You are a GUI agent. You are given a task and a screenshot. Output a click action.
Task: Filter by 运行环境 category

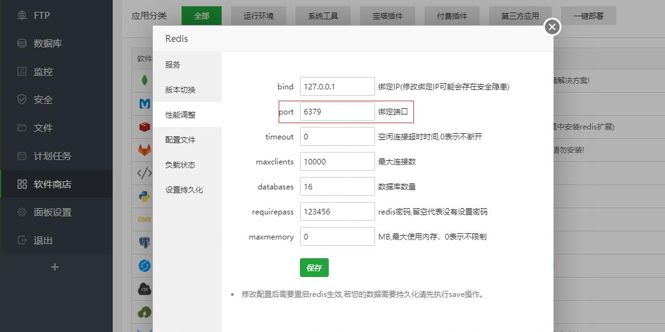click(259, 16)
